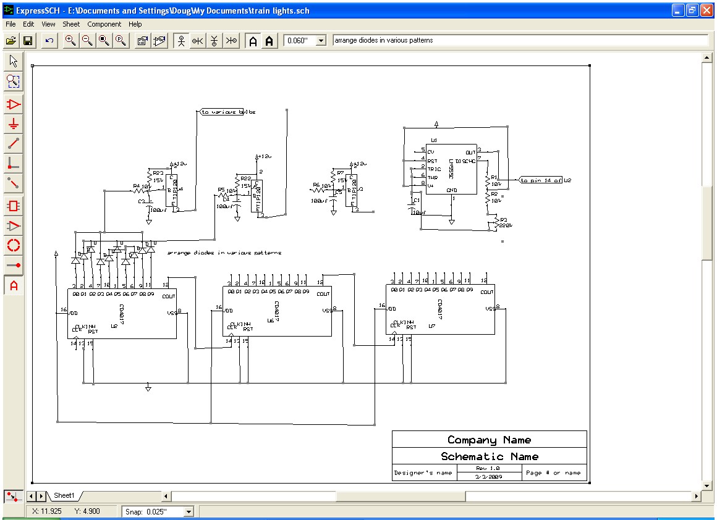717x520 pixels.
Task: Open the Component Manager icon
Action: tap(159, 41)
